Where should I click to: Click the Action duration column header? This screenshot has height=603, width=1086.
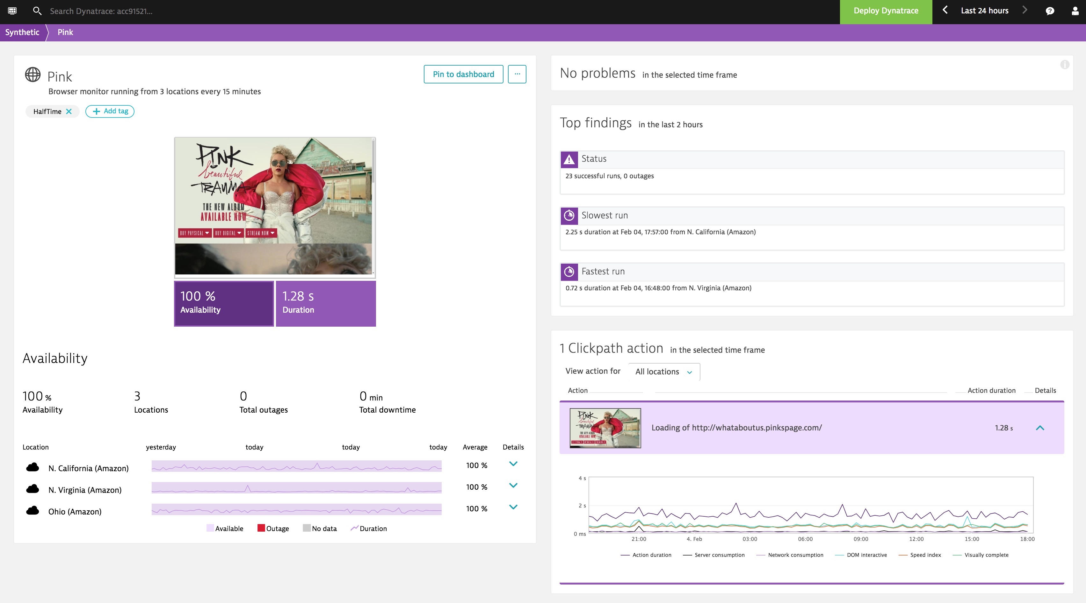point(991,390)
